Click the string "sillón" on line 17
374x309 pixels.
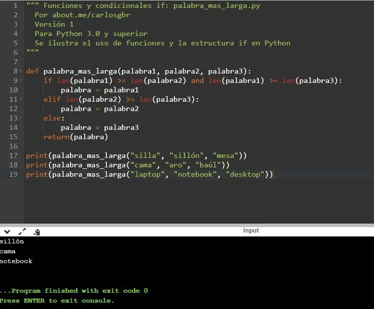[187, 155]
